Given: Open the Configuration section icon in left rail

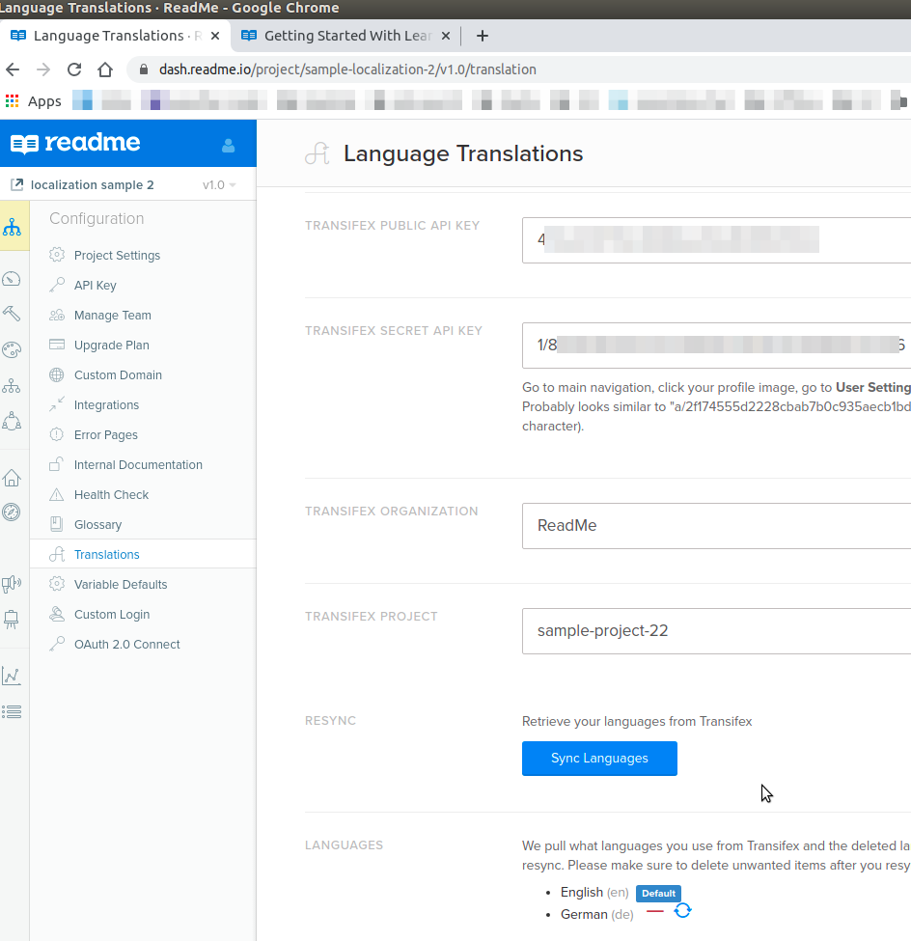Looking at the screenshot, I should [x=12, y=227].
